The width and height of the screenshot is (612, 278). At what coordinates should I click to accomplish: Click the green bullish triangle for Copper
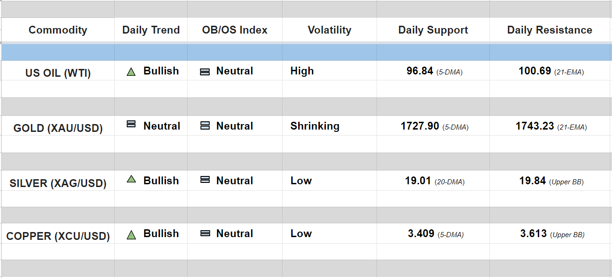click(131, 235)
